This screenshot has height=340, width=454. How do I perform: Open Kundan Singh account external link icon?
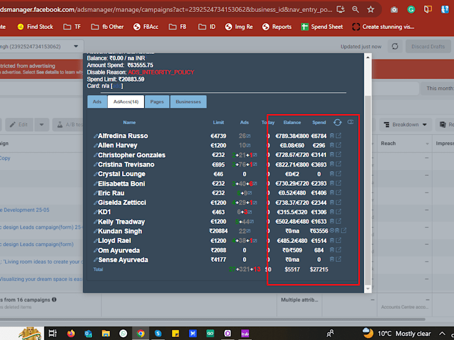344,231
